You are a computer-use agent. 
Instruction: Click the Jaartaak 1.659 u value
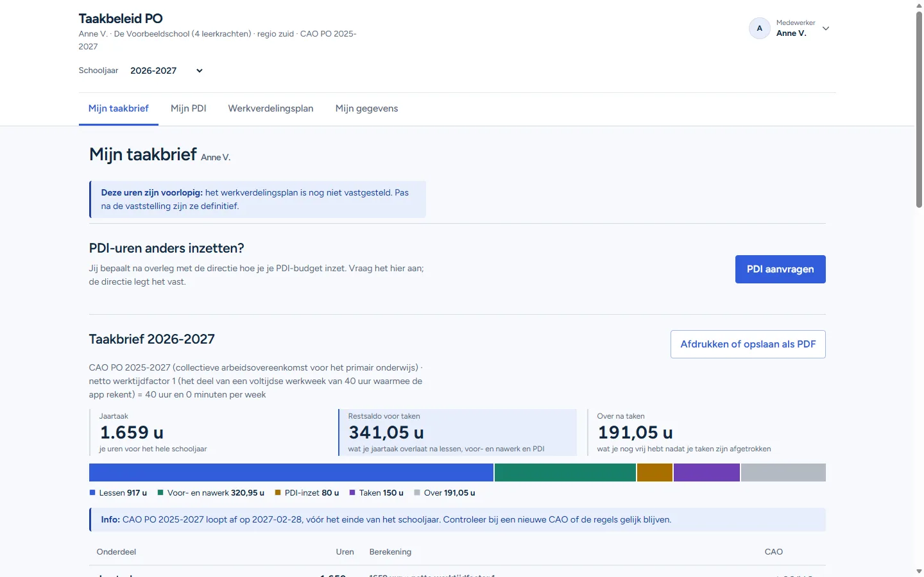click(132, 433)
